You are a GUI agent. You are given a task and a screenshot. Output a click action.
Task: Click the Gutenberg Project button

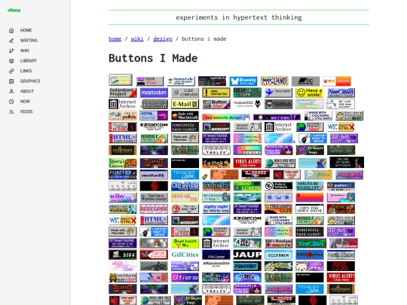pos(123,93)
